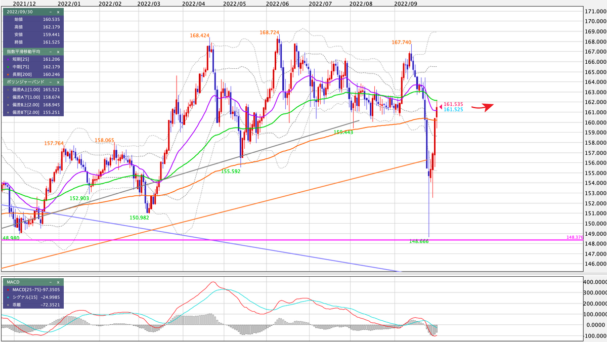
Task: Collapse the MACD indicator panel
Action: coord(51,282)
